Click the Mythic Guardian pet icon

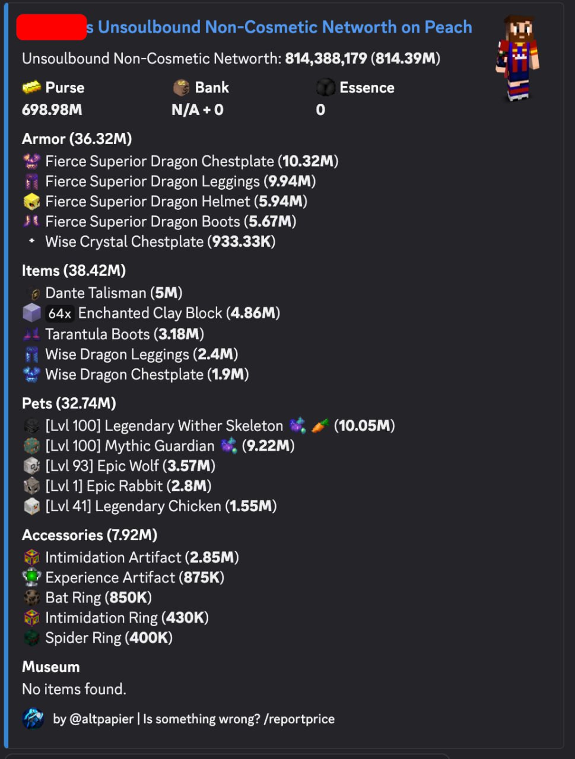point(31,446)
